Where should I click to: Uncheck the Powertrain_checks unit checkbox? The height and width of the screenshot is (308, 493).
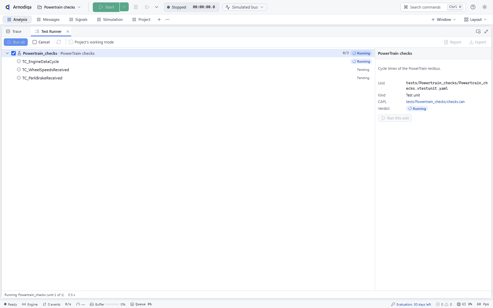click(x=14, y=53)
